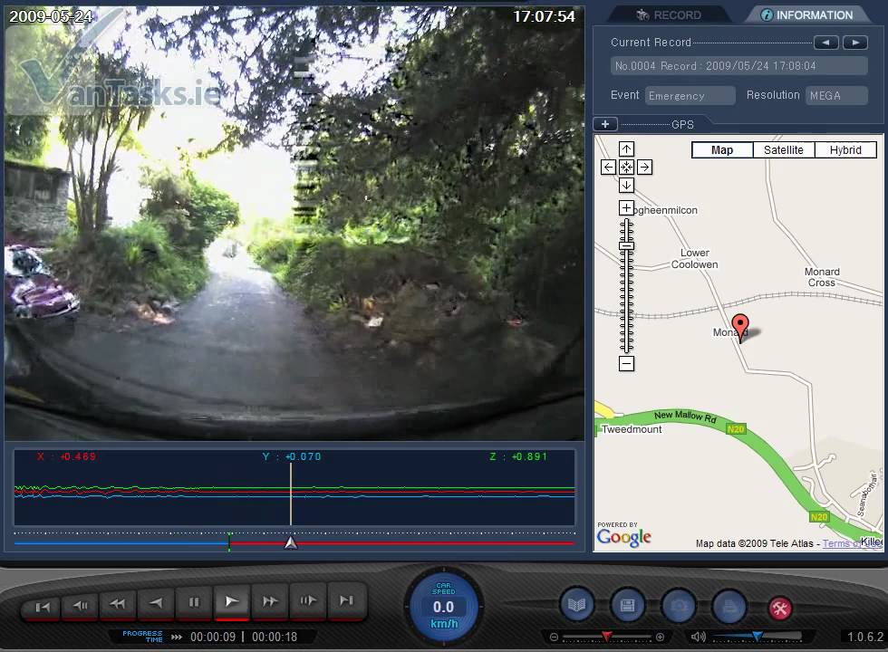Screen dimensions: 888x652
Task: Select the Satellite map view
Action: pyautogui.click(x=783, y=150)
